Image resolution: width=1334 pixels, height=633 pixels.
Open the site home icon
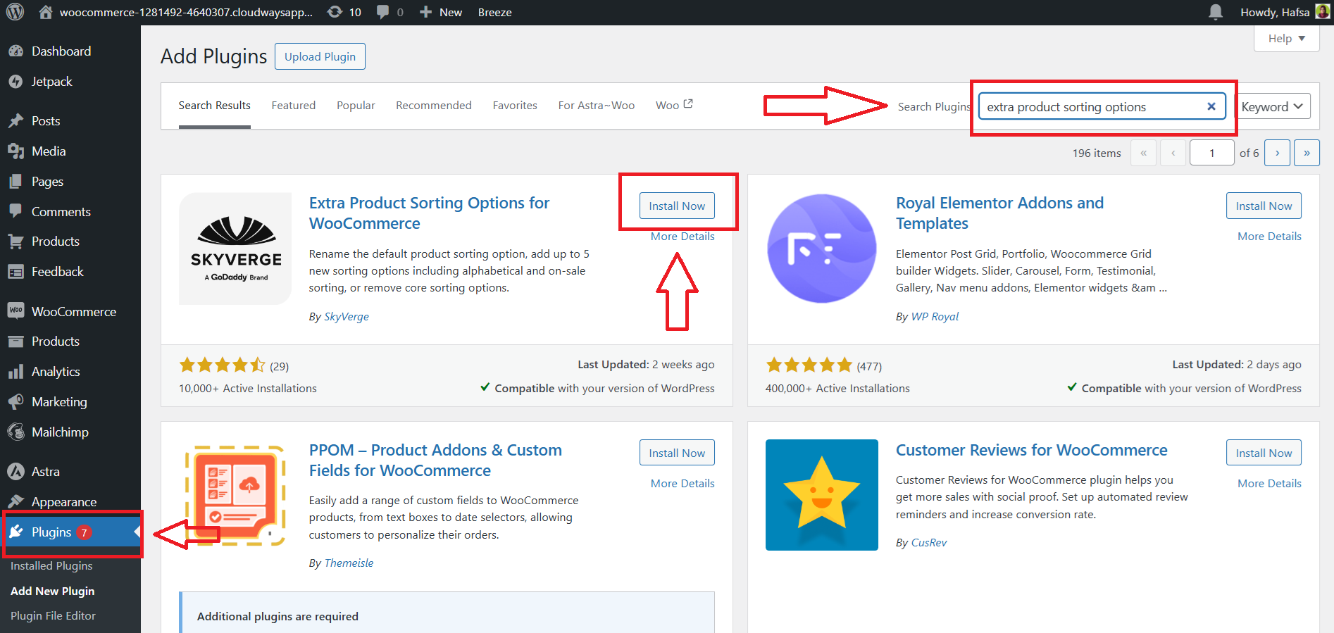[46, 12]
